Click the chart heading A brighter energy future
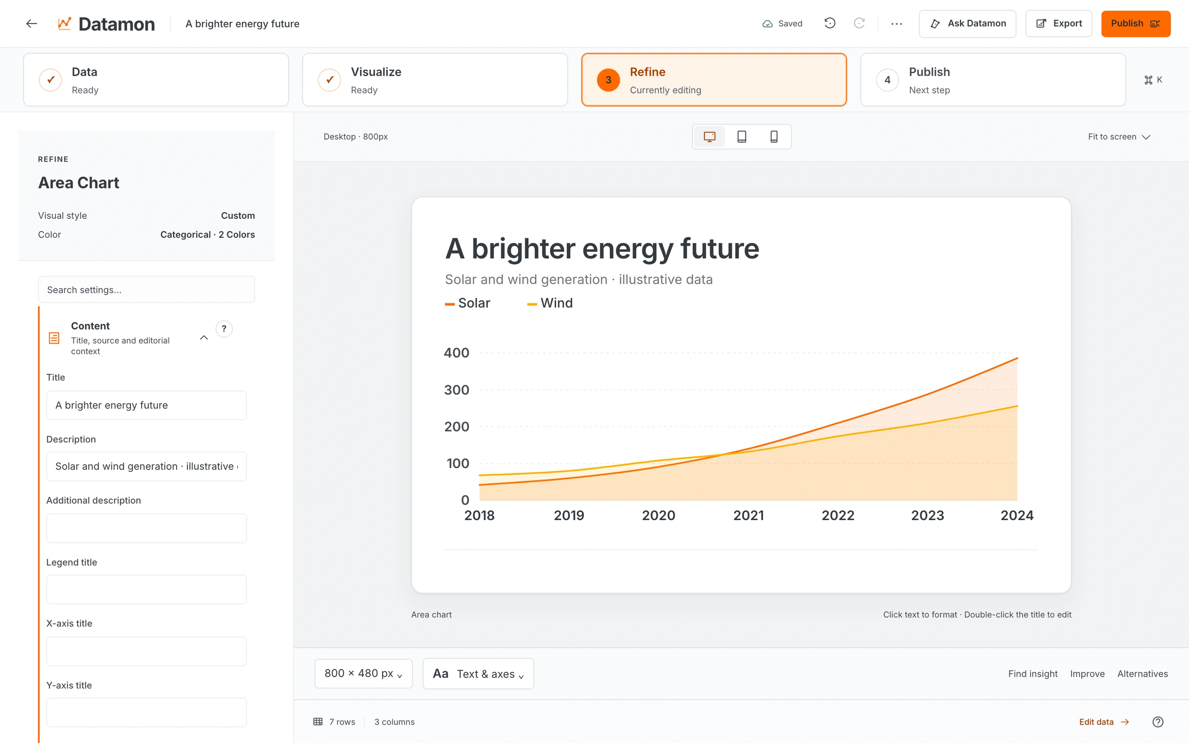This screenshot has height=743, width=1189. (x=602, y=248)
